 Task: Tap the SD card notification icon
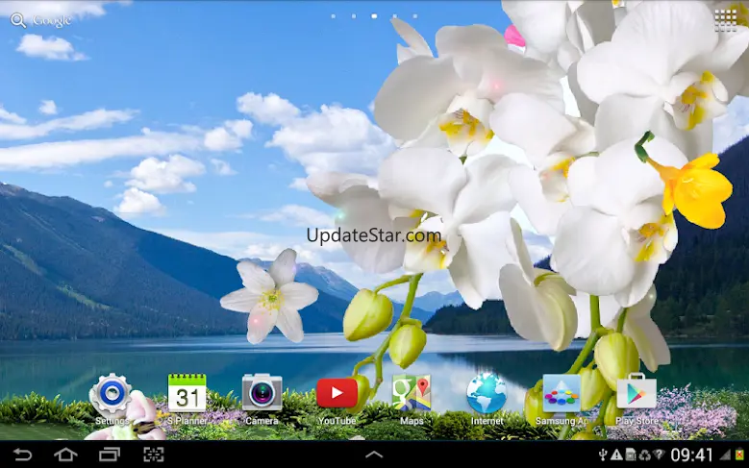pyautogui.click(x=630, y=455)
